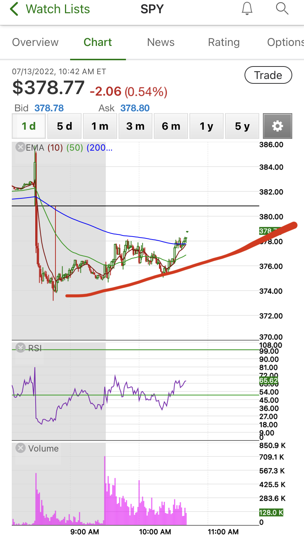Tap the Volume panel label
This screenshot has width=304, height=536.
pyautogui.click(x=43, y=449)
